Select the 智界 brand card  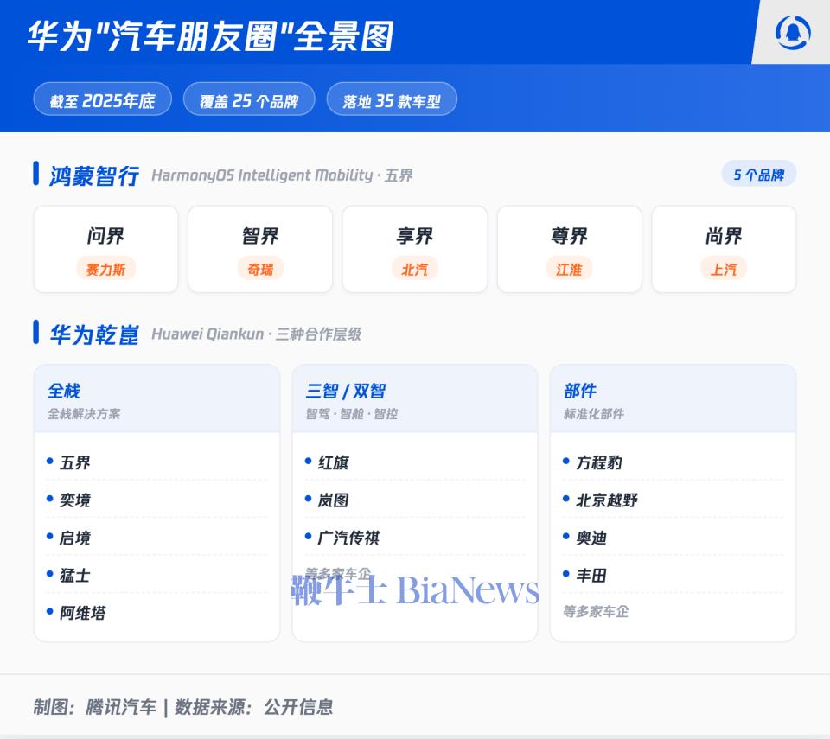(x=260, y=249)
